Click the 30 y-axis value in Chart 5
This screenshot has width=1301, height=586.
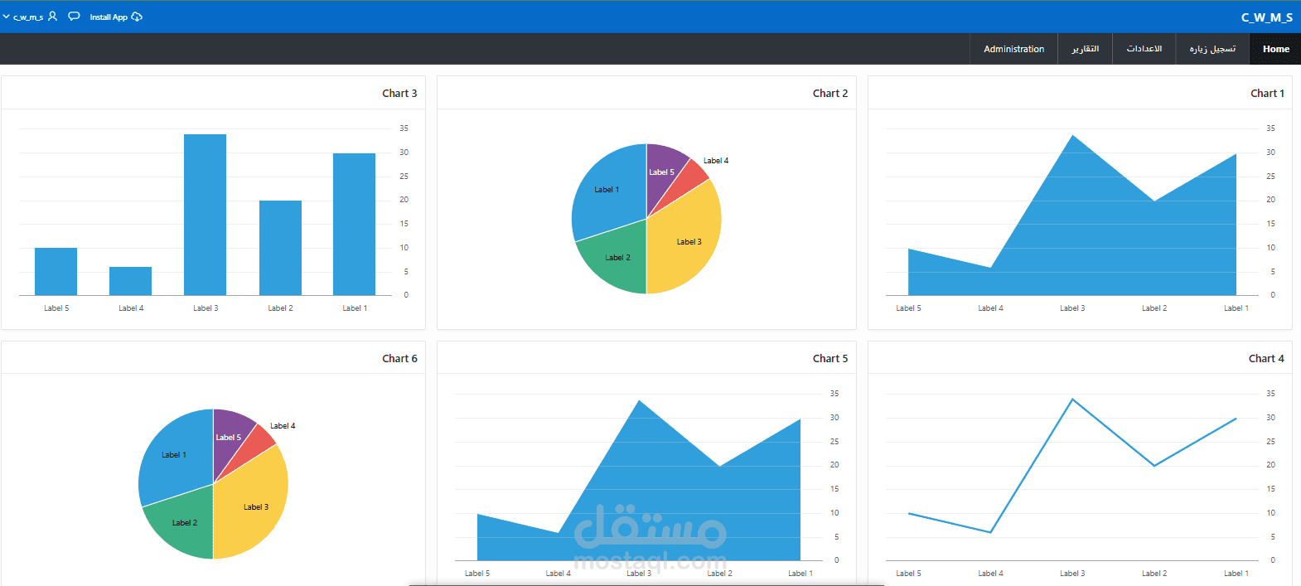[x=834, y=418]
